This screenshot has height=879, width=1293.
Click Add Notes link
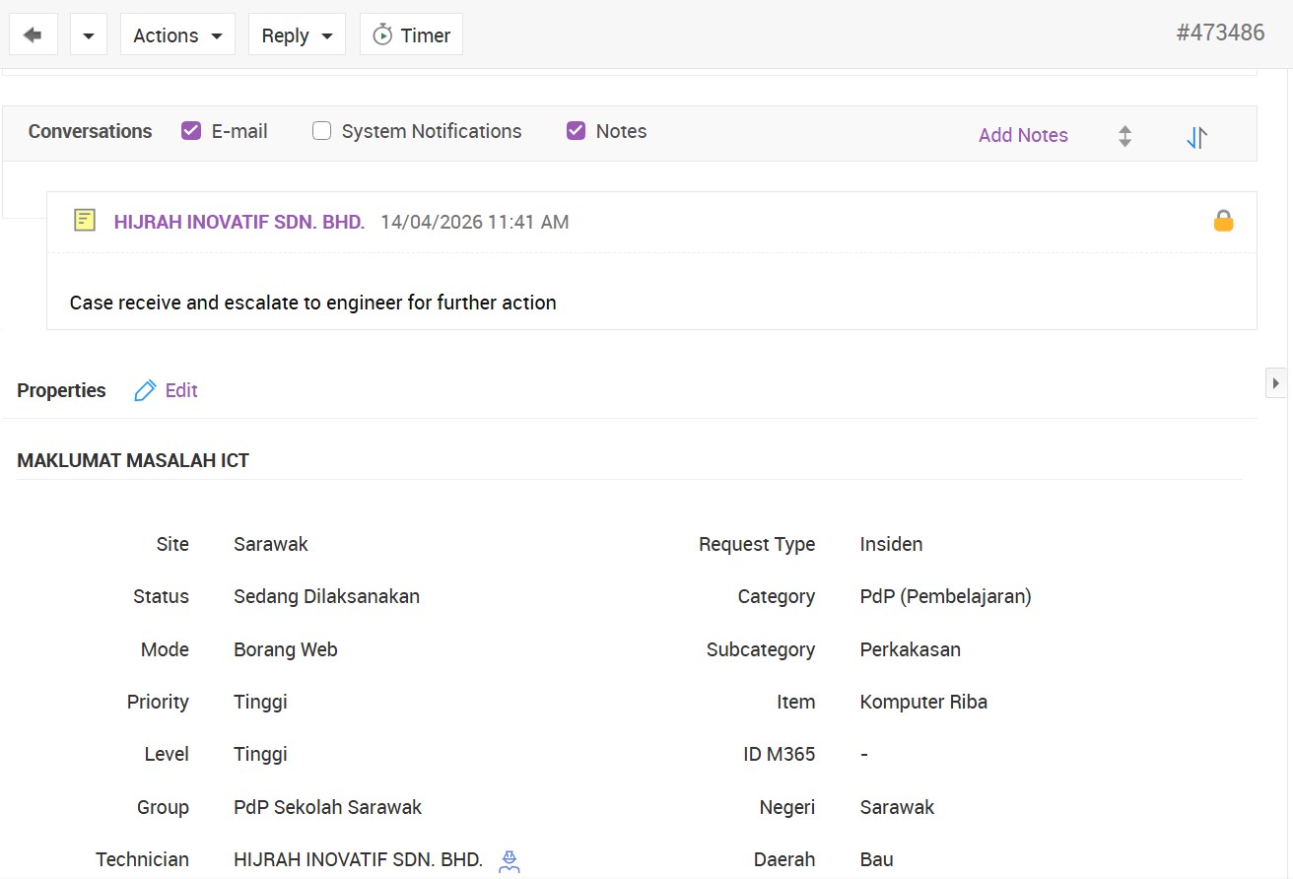(1022, 136)
